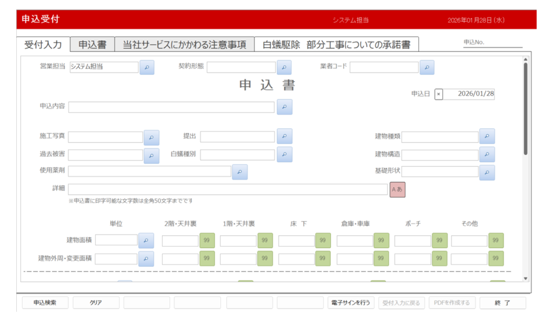Open search for 申込内容 field

tap(284, 107)
